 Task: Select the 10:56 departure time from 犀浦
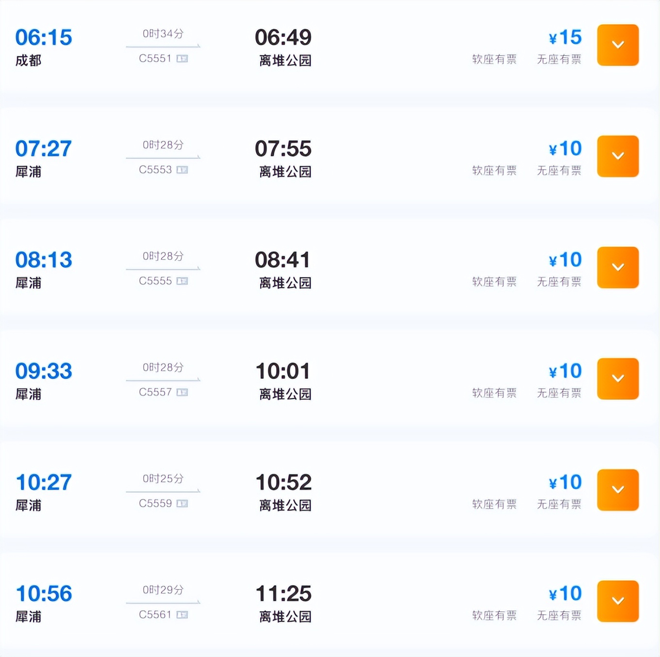44,593
